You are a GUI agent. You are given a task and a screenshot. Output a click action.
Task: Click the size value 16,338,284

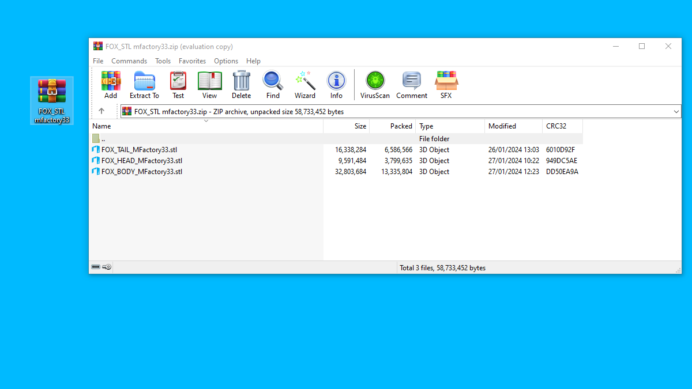click(x=351, y=150)
